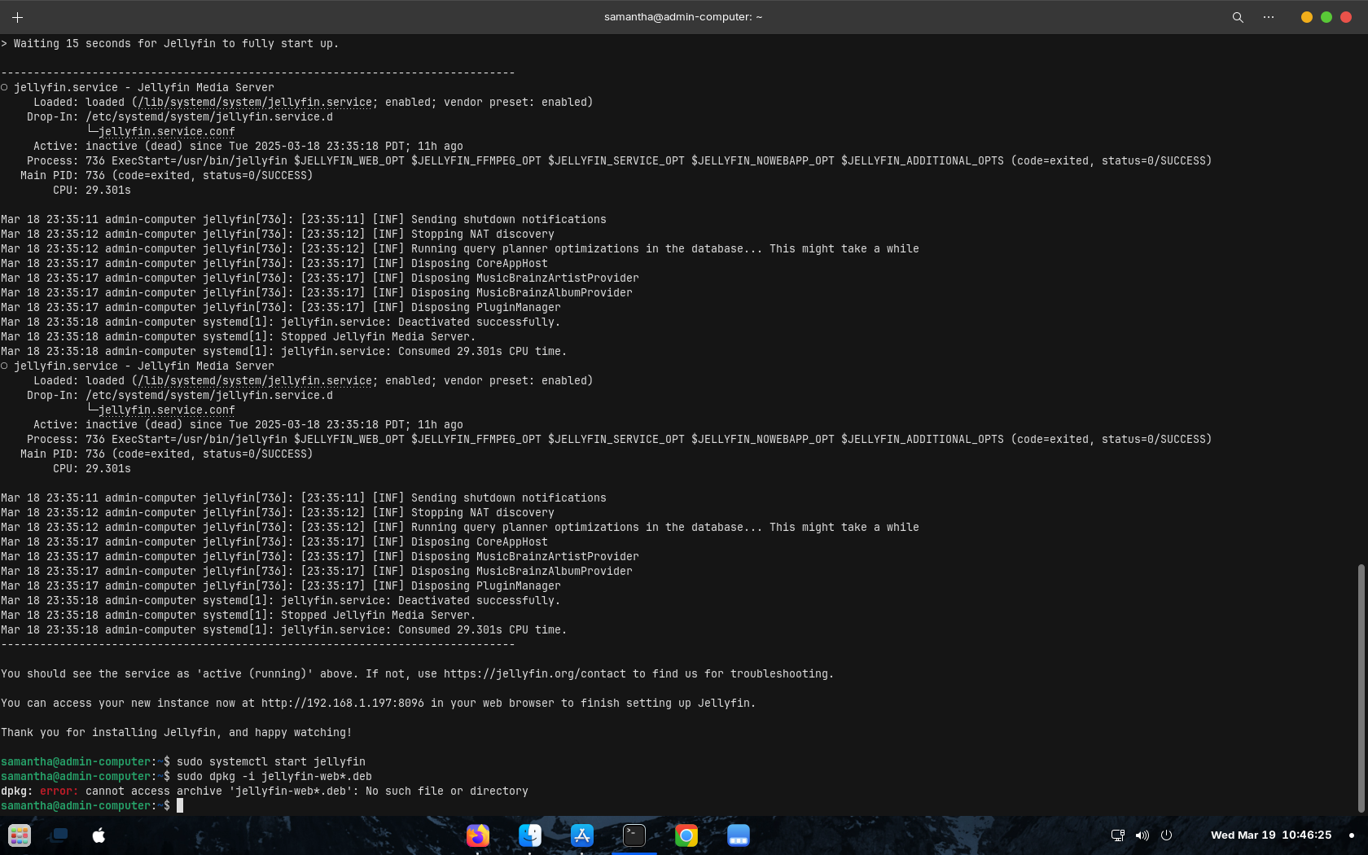
Task: Click the workspace overview windows icon
Action: [59, 835]
